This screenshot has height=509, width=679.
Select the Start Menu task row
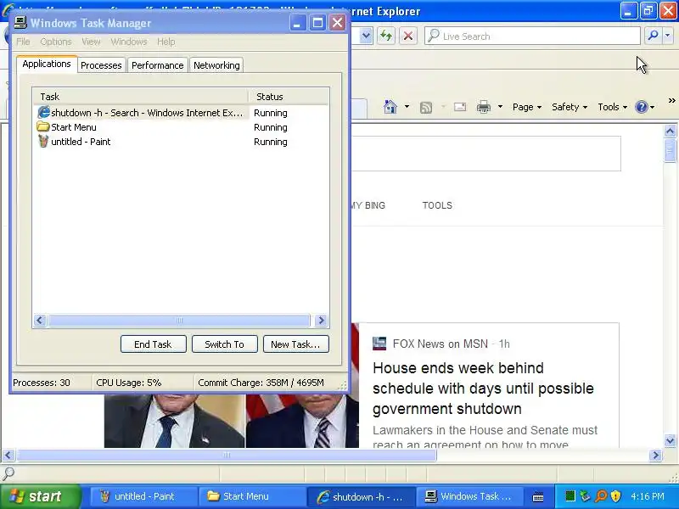click(181, 127)
